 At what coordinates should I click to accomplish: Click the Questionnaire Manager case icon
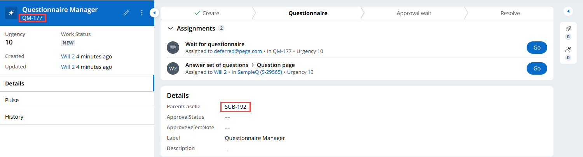click(11, 13)
